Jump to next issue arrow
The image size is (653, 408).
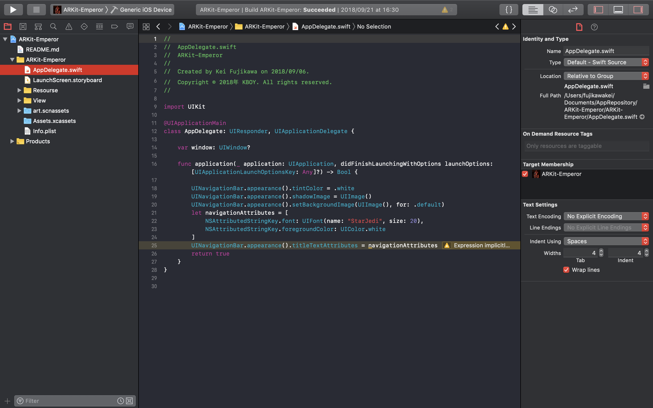pyautogui.click(x=514, y=27)
